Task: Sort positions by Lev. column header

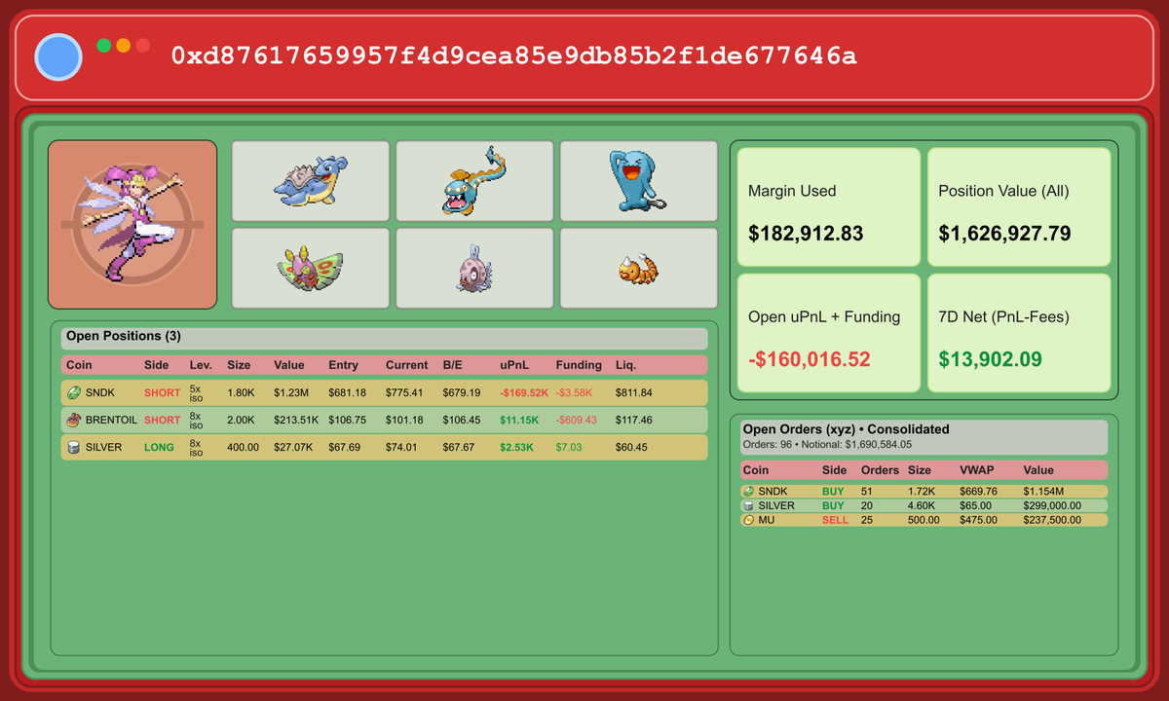Action: [x=201, y=365]
